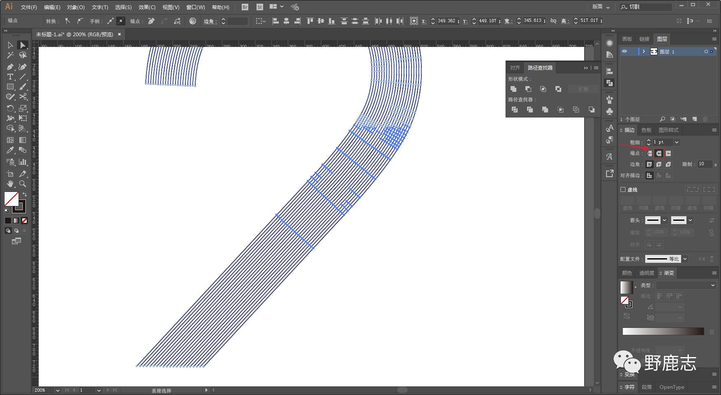This screenshot has height=395, width=721.
Task: Activate the Scissors tool
Action: (23, 97)
